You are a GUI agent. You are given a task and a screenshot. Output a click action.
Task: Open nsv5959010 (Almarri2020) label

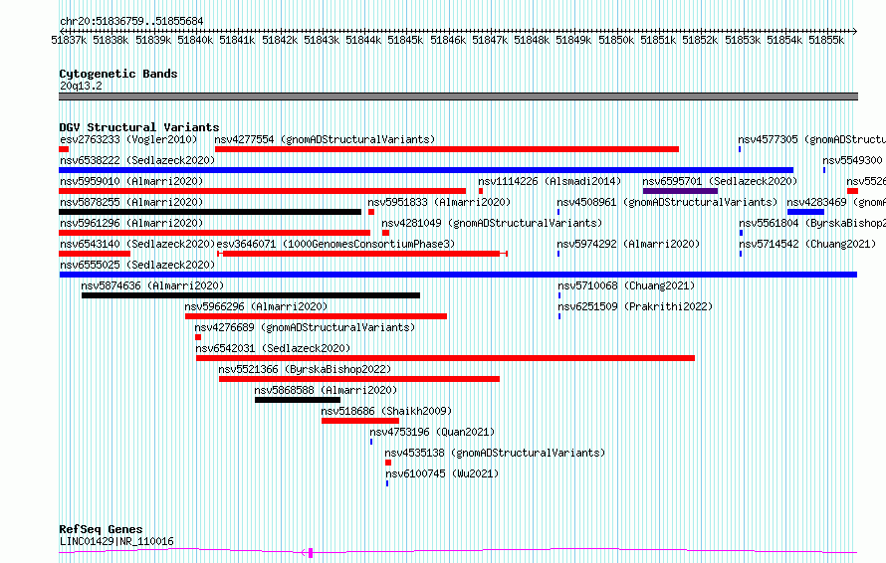pyautogui.click(x=131, y=181)
